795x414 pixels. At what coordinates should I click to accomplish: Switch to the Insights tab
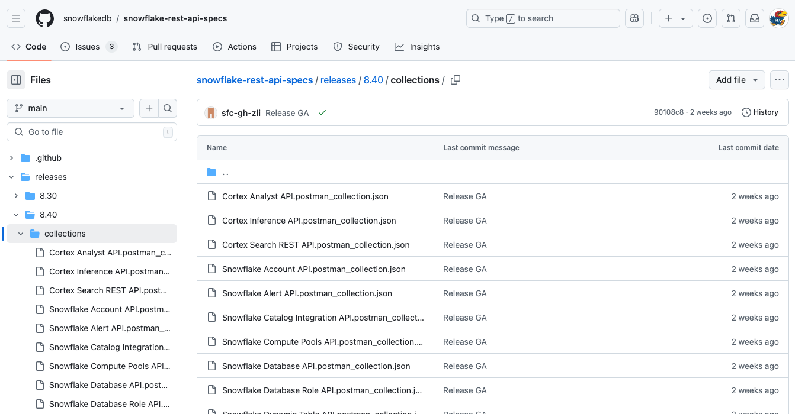[x=417, y=47]
